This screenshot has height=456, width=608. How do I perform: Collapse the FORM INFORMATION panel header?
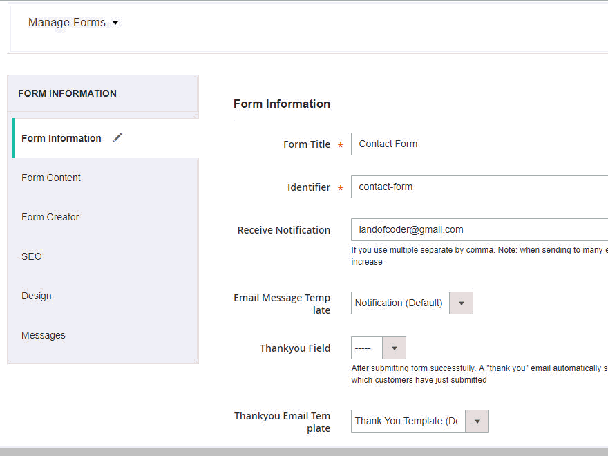[x=103, y=93]
